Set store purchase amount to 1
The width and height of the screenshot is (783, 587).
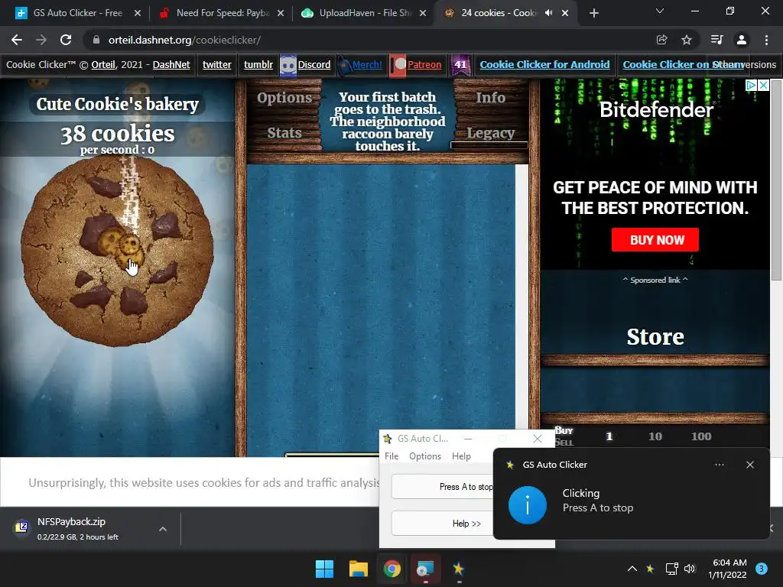click(609, 436)
